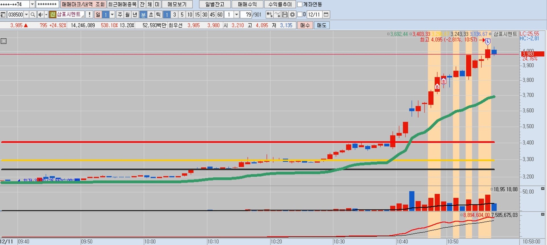Screen dimensions: 547x245
Task: Open the calendar date picker icon
Action: coord(326,14)
